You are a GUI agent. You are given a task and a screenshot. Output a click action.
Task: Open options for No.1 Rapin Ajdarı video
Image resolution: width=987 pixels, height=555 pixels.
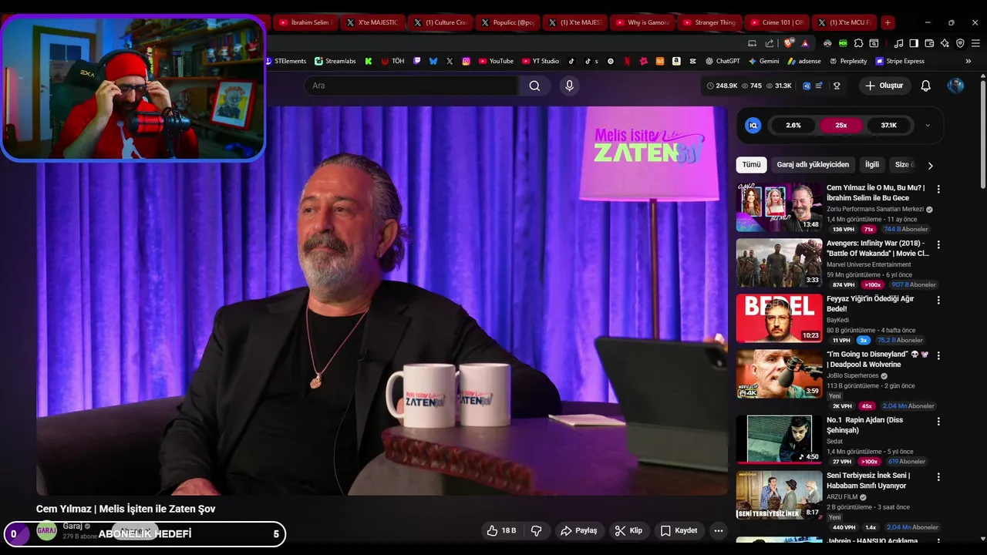pyautogui.click(x=938, y=422)
